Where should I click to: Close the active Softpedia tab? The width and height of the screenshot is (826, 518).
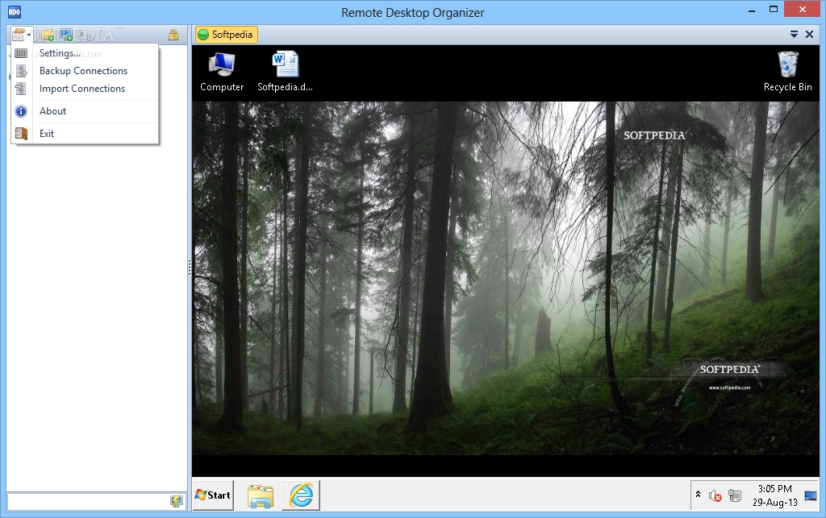click(810, 35)
